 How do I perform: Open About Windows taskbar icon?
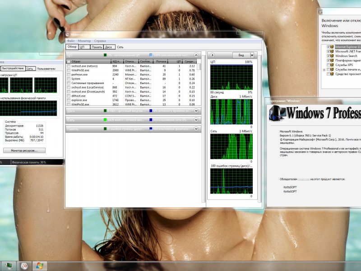coord(40,266)
